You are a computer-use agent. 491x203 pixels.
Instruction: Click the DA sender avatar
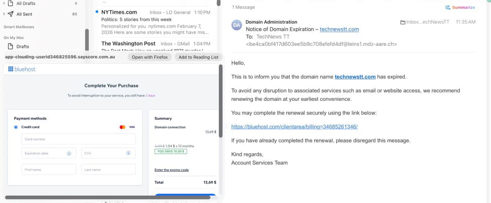pos(237,25)
